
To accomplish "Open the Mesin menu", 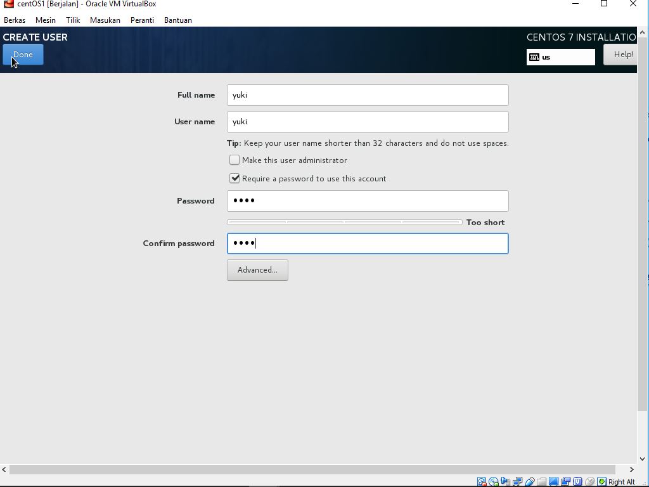I will 46,20.
